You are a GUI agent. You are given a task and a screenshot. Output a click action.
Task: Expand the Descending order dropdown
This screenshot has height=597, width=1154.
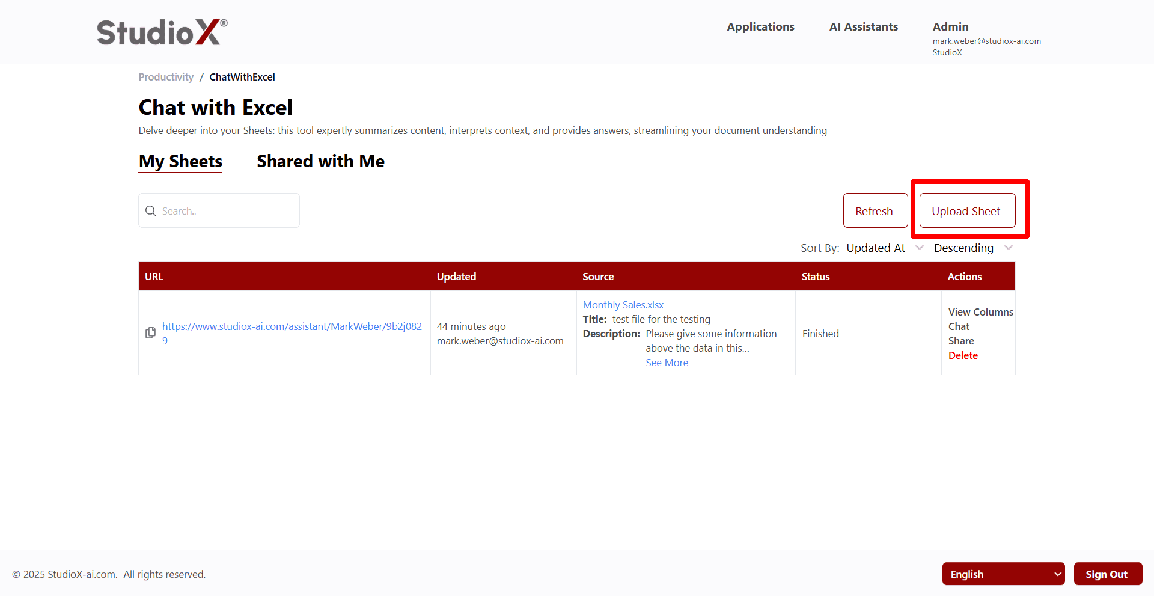(972, 248)
